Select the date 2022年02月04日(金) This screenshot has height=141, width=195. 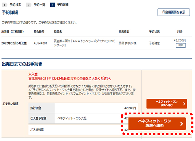coord(14,43)
